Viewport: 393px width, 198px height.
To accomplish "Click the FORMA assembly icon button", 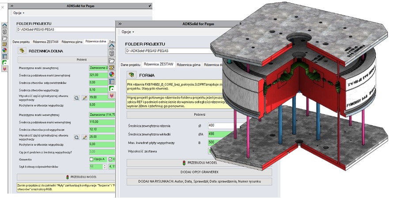I will pyautogui.click(x=131, y=75).
